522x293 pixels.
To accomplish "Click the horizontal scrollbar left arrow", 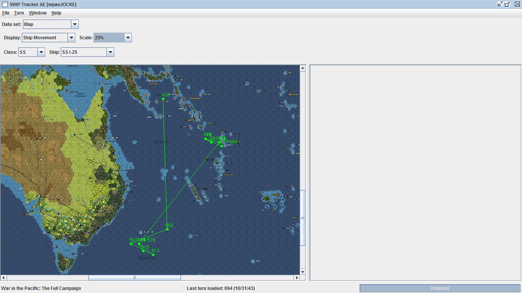I will (x=3, y=278).
